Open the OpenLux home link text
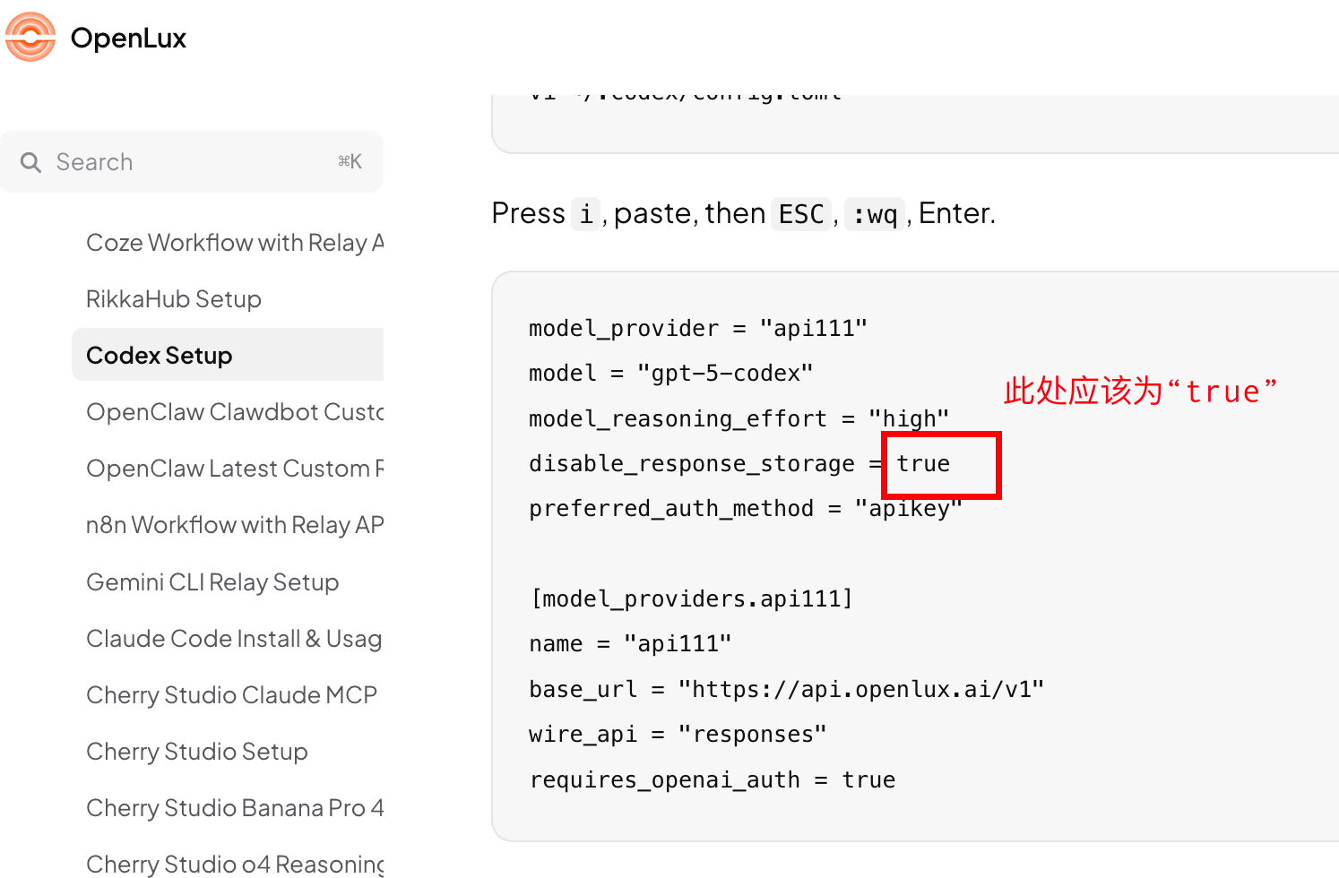1339x878 pixels. (128, 39)
